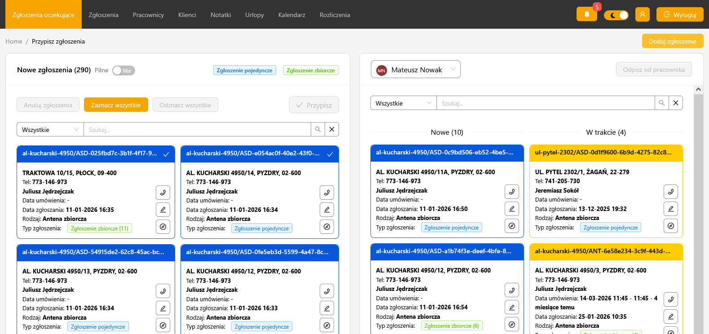Toggle the dark mode moon switch

(616, 15)
